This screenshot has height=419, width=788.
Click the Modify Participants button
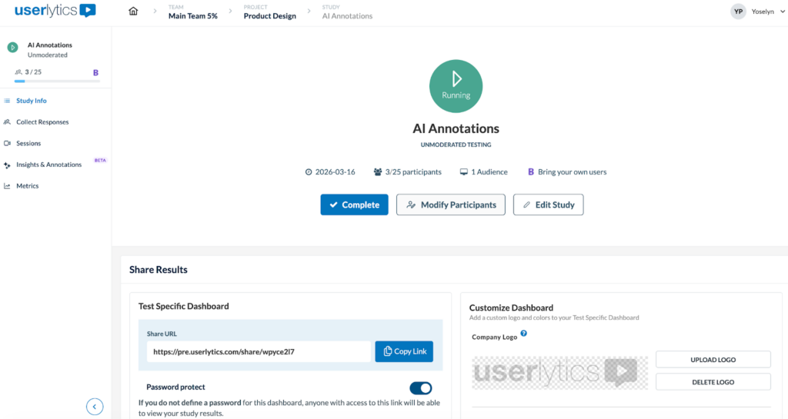point(451,205)
